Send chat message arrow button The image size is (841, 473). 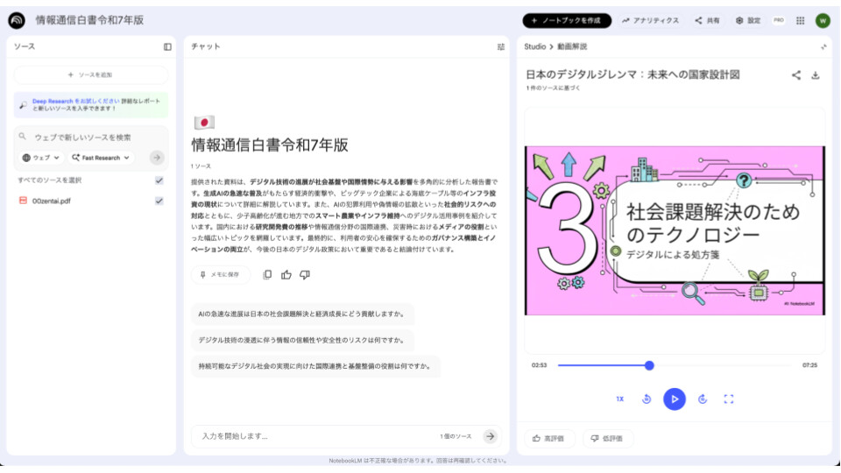coord(490,436)
